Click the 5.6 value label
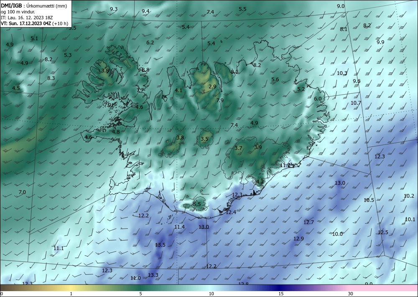418x297 pixels. (275, 80)
